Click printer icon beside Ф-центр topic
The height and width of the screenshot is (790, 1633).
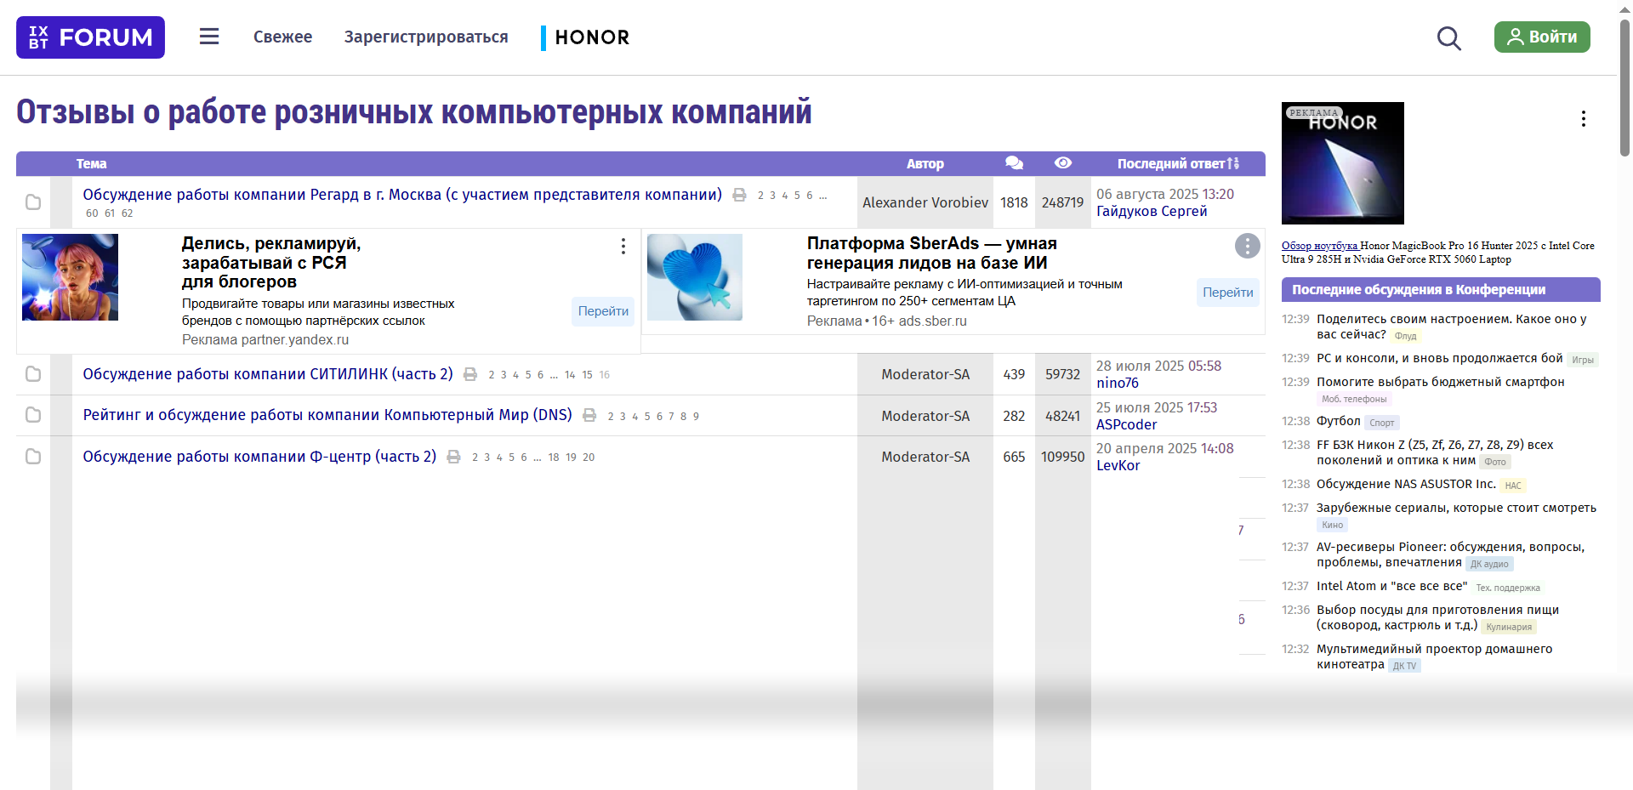[x=454, y=457]
